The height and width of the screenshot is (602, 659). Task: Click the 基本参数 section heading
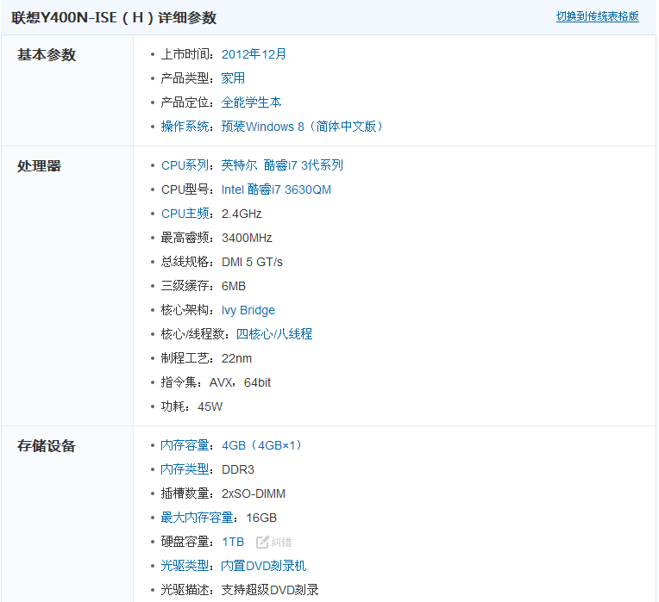[47, 55]
